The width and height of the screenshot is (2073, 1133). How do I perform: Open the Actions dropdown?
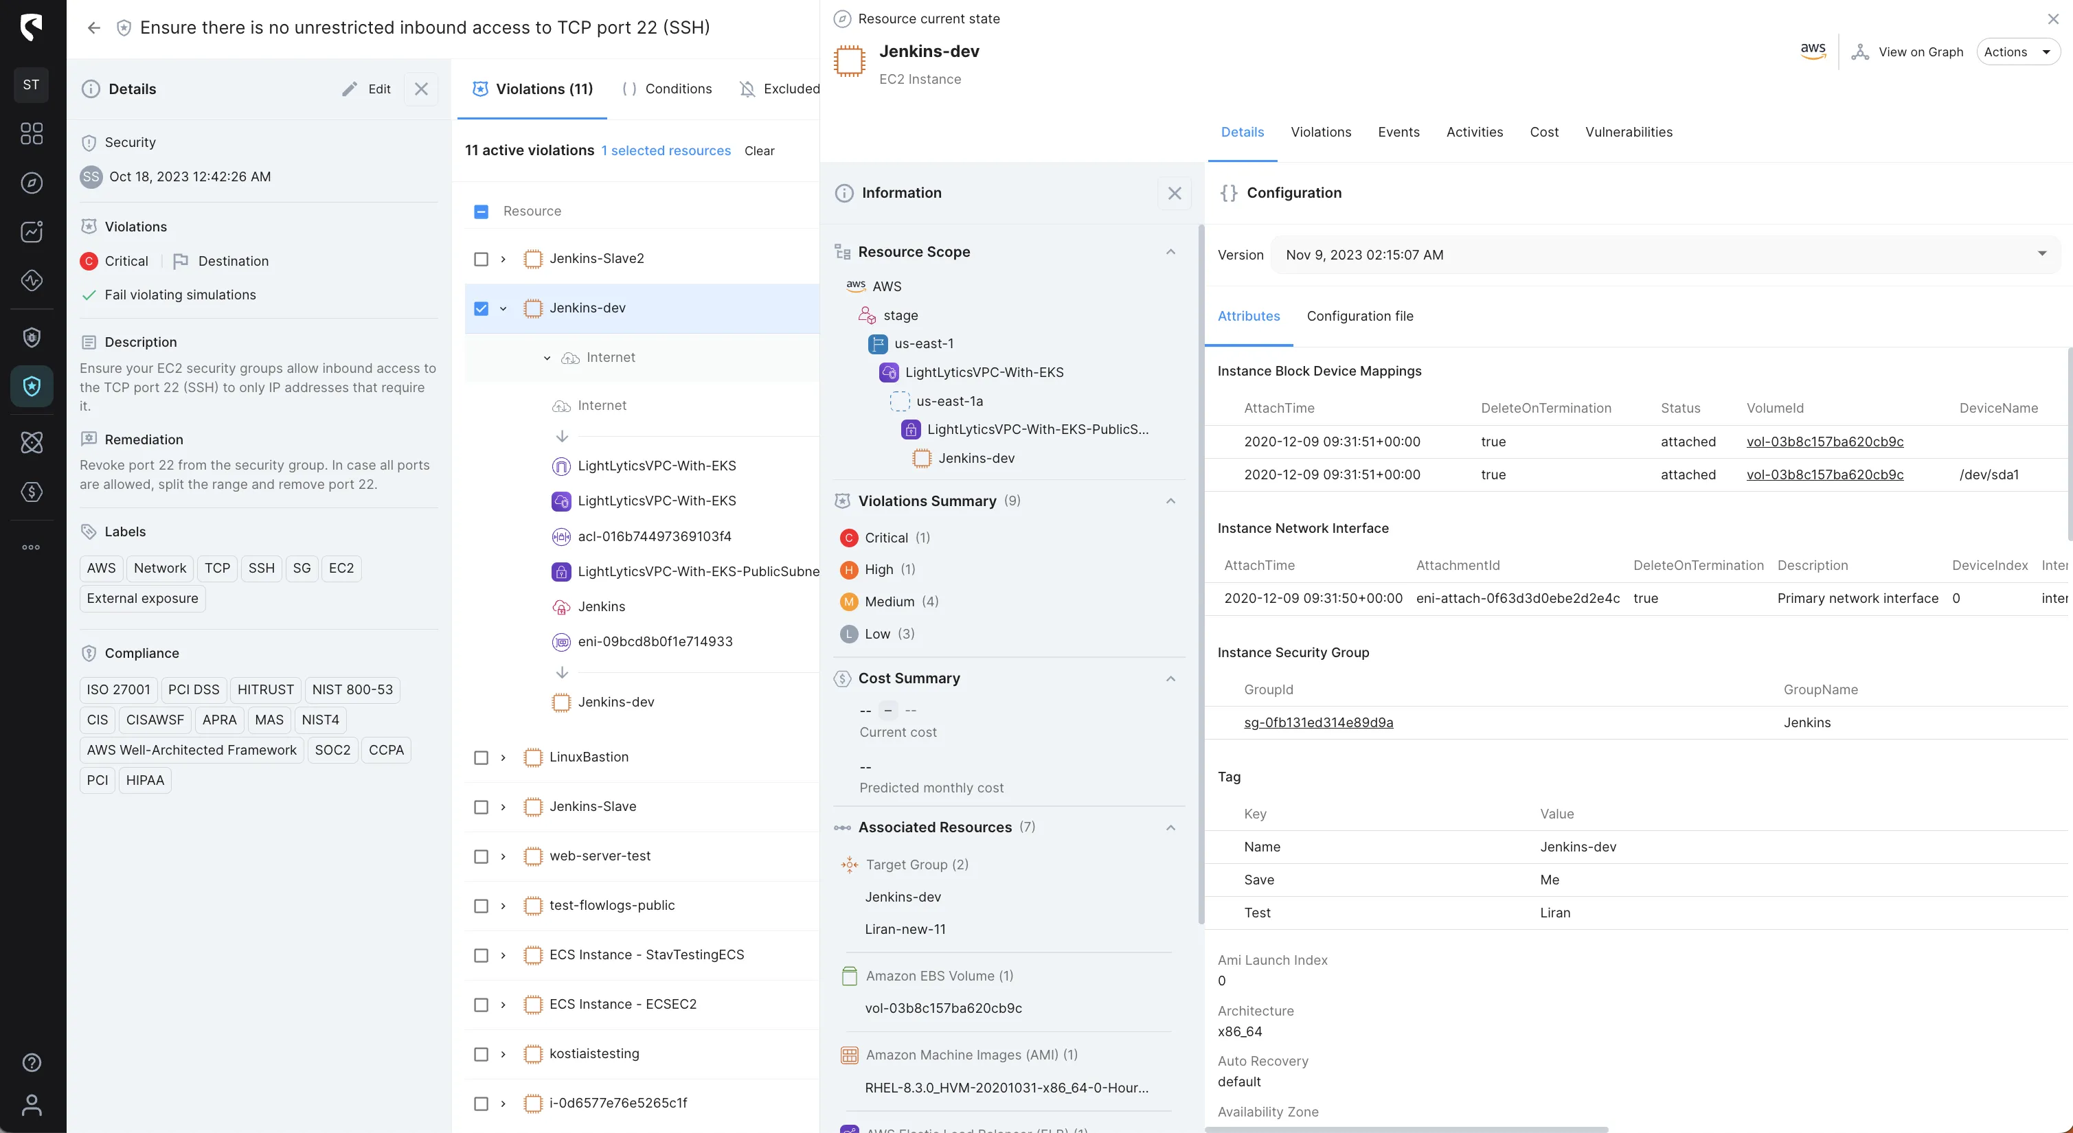coord(2018,52)
